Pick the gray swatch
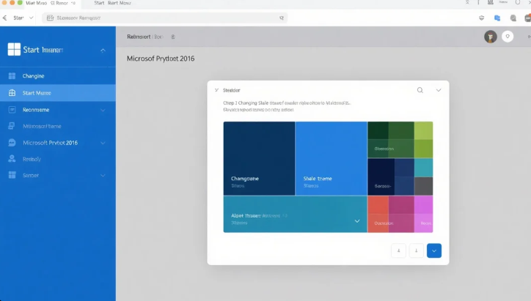This screenshot has height=301, width=531. pyautogui.click(x=423, y=186)
